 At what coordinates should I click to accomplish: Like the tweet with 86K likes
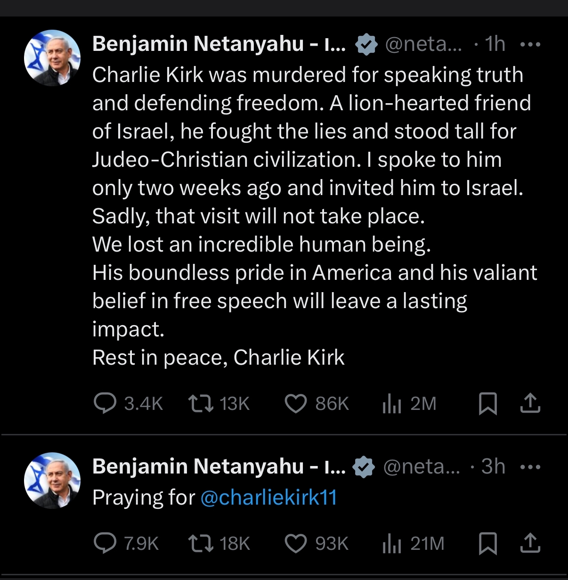point(296,404)
